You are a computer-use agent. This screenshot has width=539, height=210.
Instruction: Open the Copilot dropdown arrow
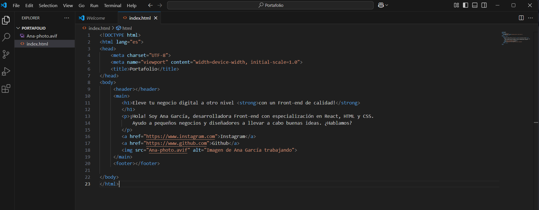tap(387, 5)
